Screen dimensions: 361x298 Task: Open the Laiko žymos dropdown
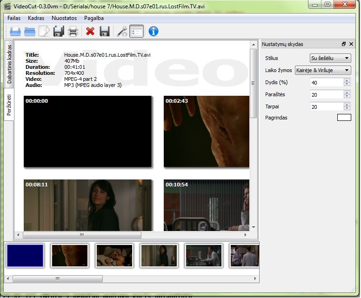tap(323, 70)
